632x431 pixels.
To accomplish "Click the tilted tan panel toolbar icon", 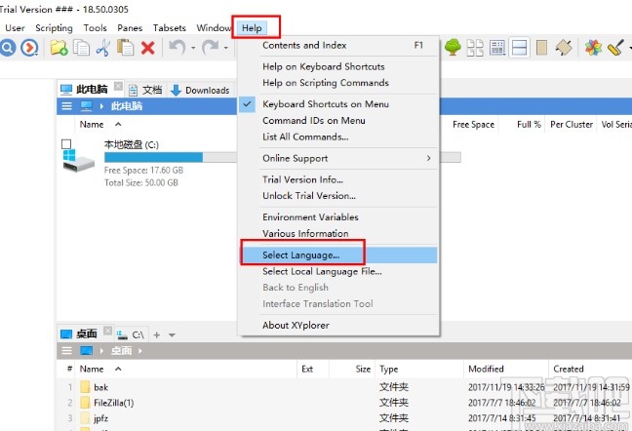I will pyautogui.click(x=564, y=48).
